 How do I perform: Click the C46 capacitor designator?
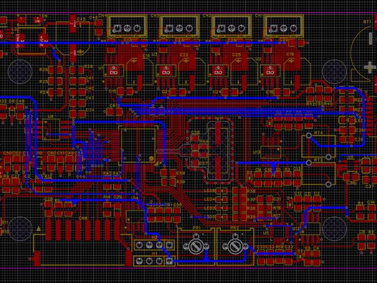tap(93, 18)
